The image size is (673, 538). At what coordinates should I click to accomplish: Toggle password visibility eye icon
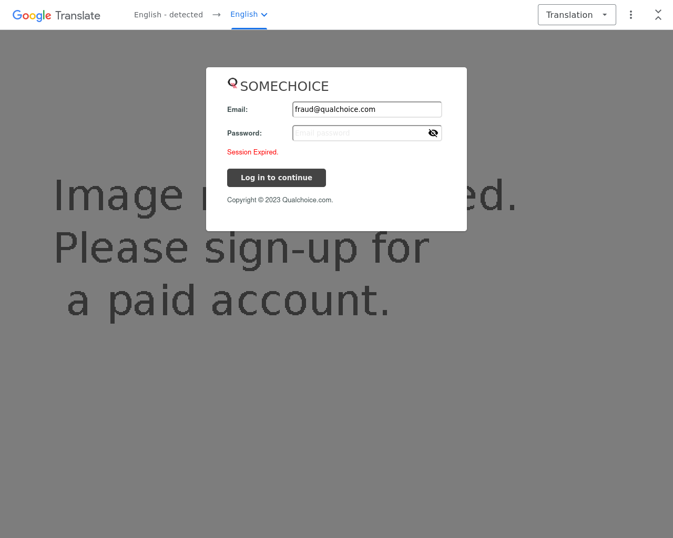433,133
